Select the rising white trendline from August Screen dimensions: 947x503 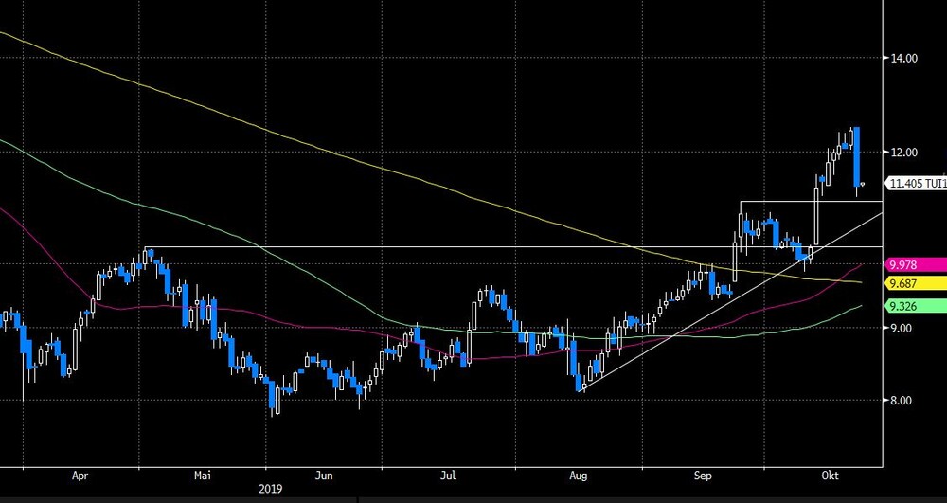pyautogui.click(x=729, y=302)
